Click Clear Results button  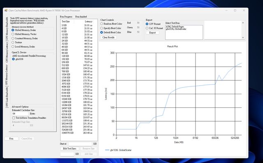108,37
